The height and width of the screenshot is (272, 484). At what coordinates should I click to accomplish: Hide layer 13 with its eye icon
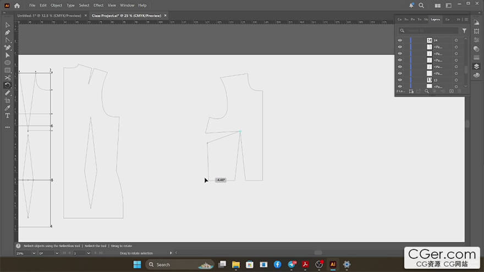[x=400, y=80]
